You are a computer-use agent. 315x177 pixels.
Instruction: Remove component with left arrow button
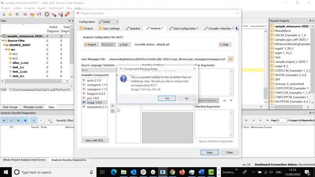(x=113, y=111)
